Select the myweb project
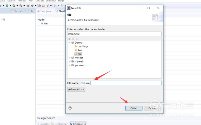201x125 pixels. [79, 61]
